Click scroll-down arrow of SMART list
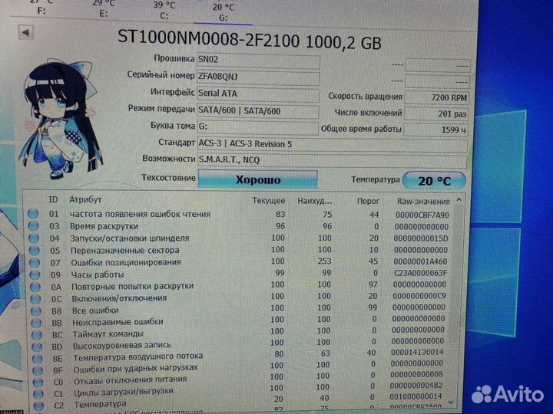This screenshot has width=553, height=414. pos(451,402)
